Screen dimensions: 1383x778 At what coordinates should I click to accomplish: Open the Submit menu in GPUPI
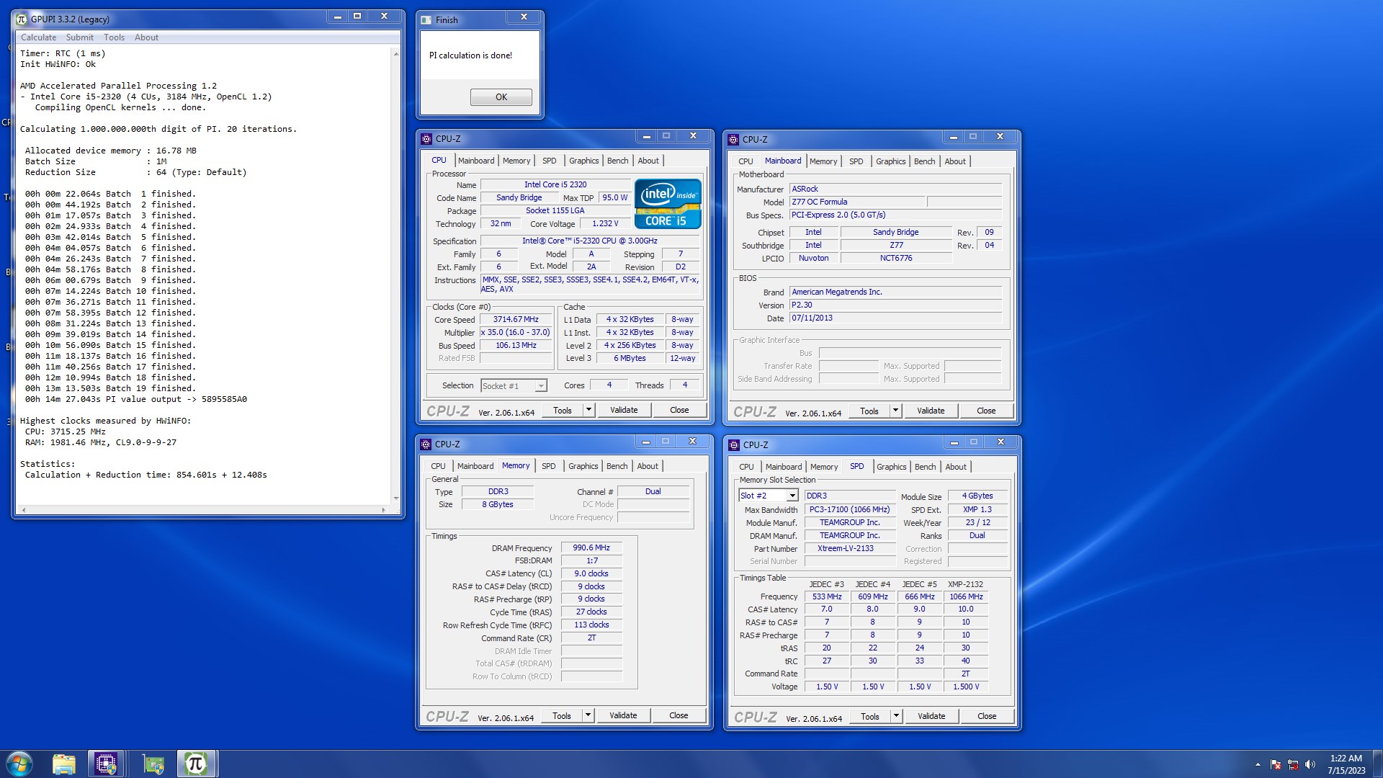pyautogui.click(x=80, y=37)
